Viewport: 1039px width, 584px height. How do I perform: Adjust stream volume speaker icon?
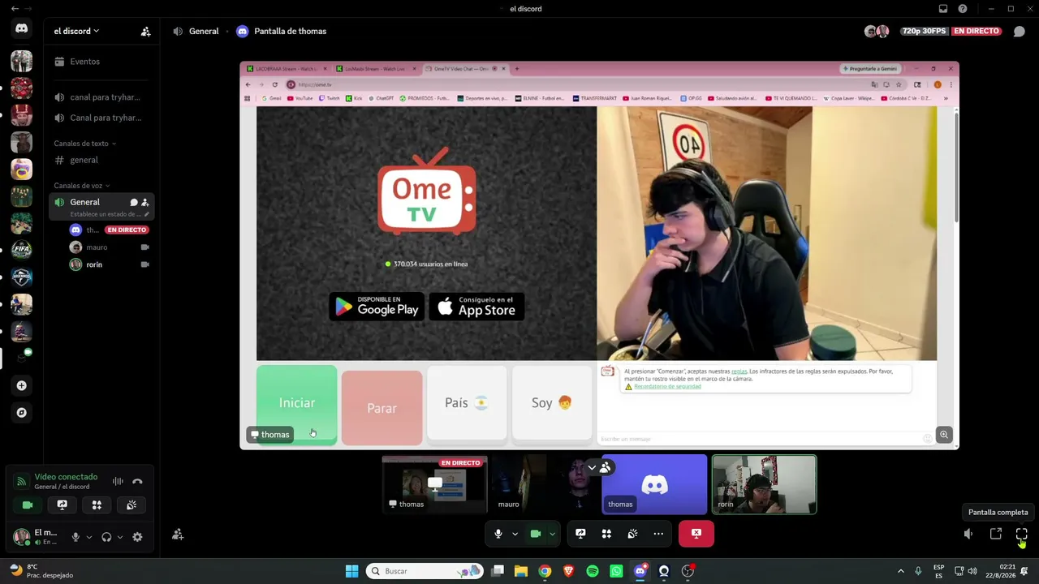point(968,534)
